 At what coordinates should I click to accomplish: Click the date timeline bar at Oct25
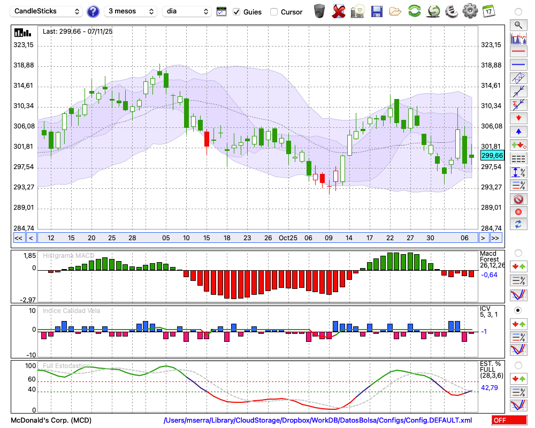pos(288,238)
